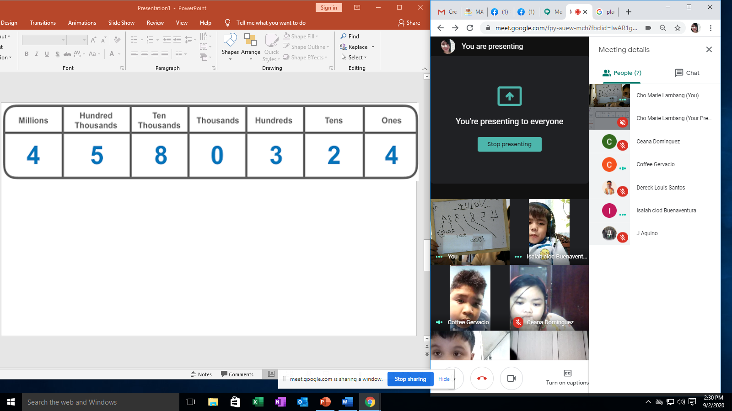Click the numbered list icon
This screenshot has width=732, height=411.
[x=150, y=40]
